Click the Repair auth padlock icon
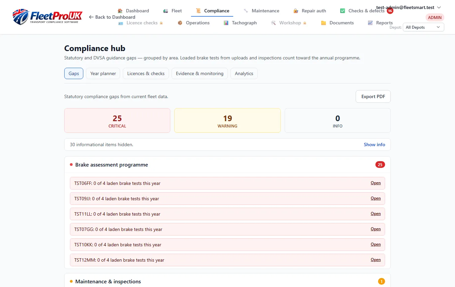Screen dimensions: 455x287 (x=296, y=11)
